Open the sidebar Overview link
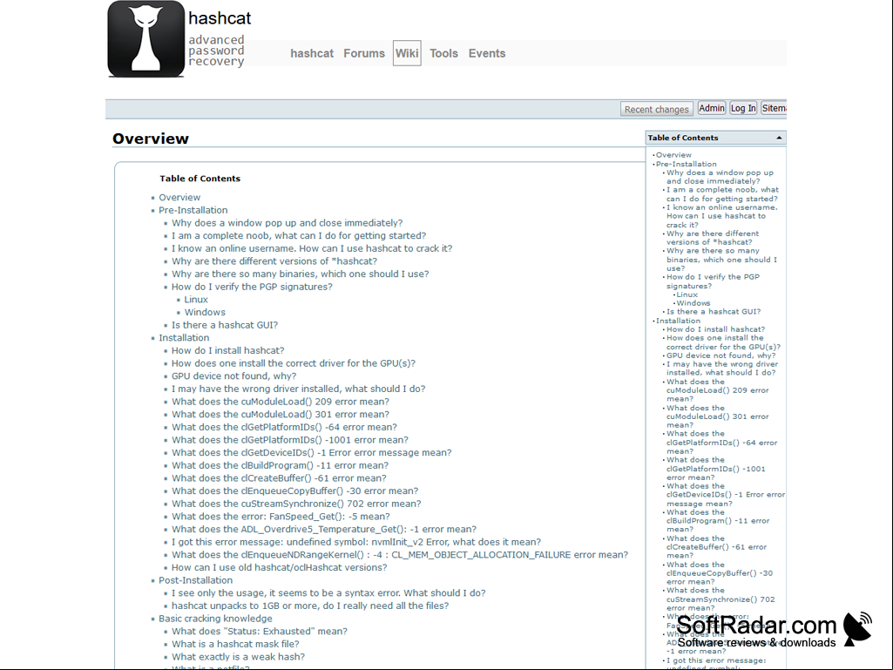Viewport: 893px width, 670px height. coord(673,155)
